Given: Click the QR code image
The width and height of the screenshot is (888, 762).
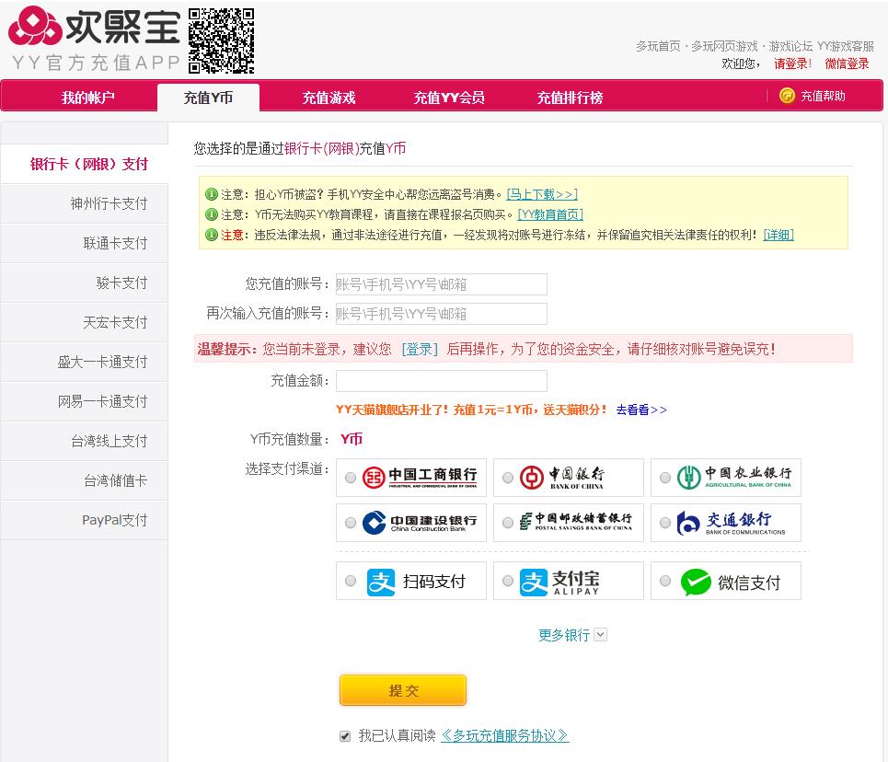Looking at the screenshot, I should (x=222, y=40).
